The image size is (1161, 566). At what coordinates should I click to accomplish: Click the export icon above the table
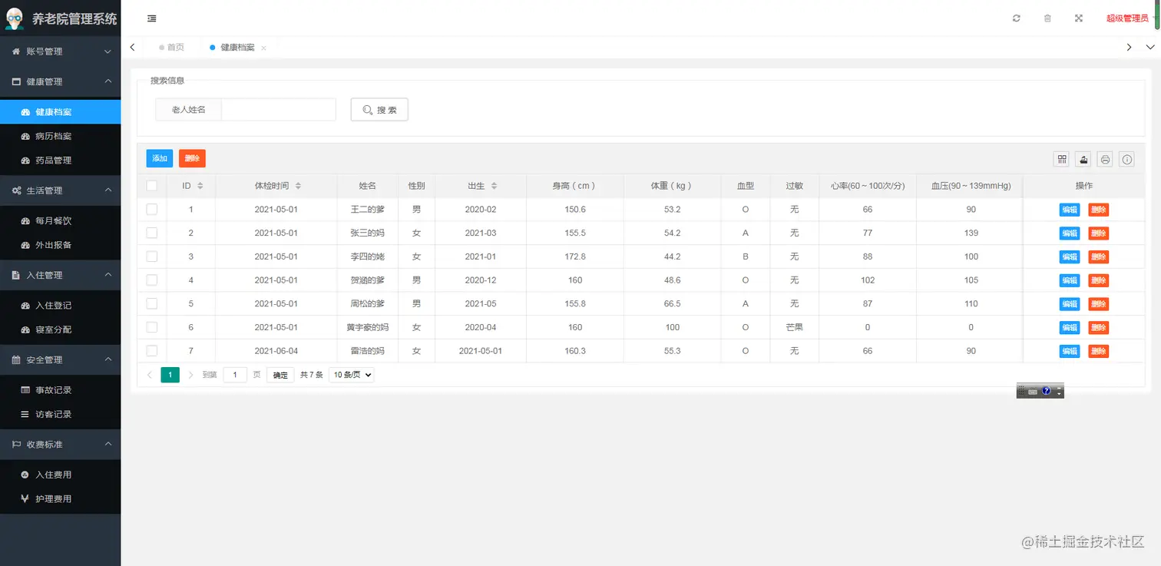1083,159
